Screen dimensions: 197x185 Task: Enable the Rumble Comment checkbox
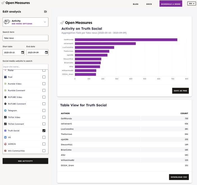(x=44, y=90)
